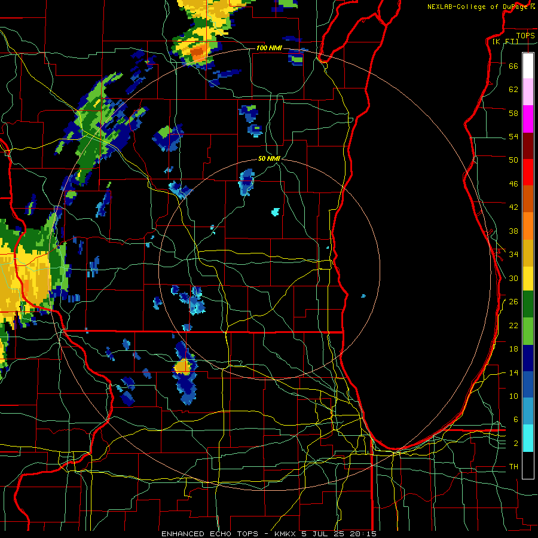Click the 34 scale label
Screen dimensions: 538x538
[x=513, y=254]
